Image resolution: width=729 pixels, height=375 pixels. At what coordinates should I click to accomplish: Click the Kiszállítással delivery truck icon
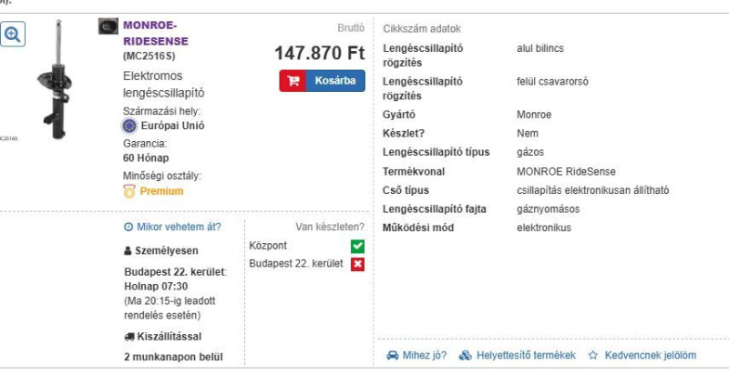click(x=129, y=337)
